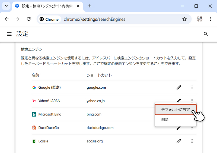The image size is (217, 153).
Task: Click the ecosia.org shortcut text
Action: [x=95, y=141]
